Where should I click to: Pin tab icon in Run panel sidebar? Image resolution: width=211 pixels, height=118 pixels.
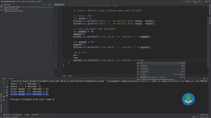point(4,100)
